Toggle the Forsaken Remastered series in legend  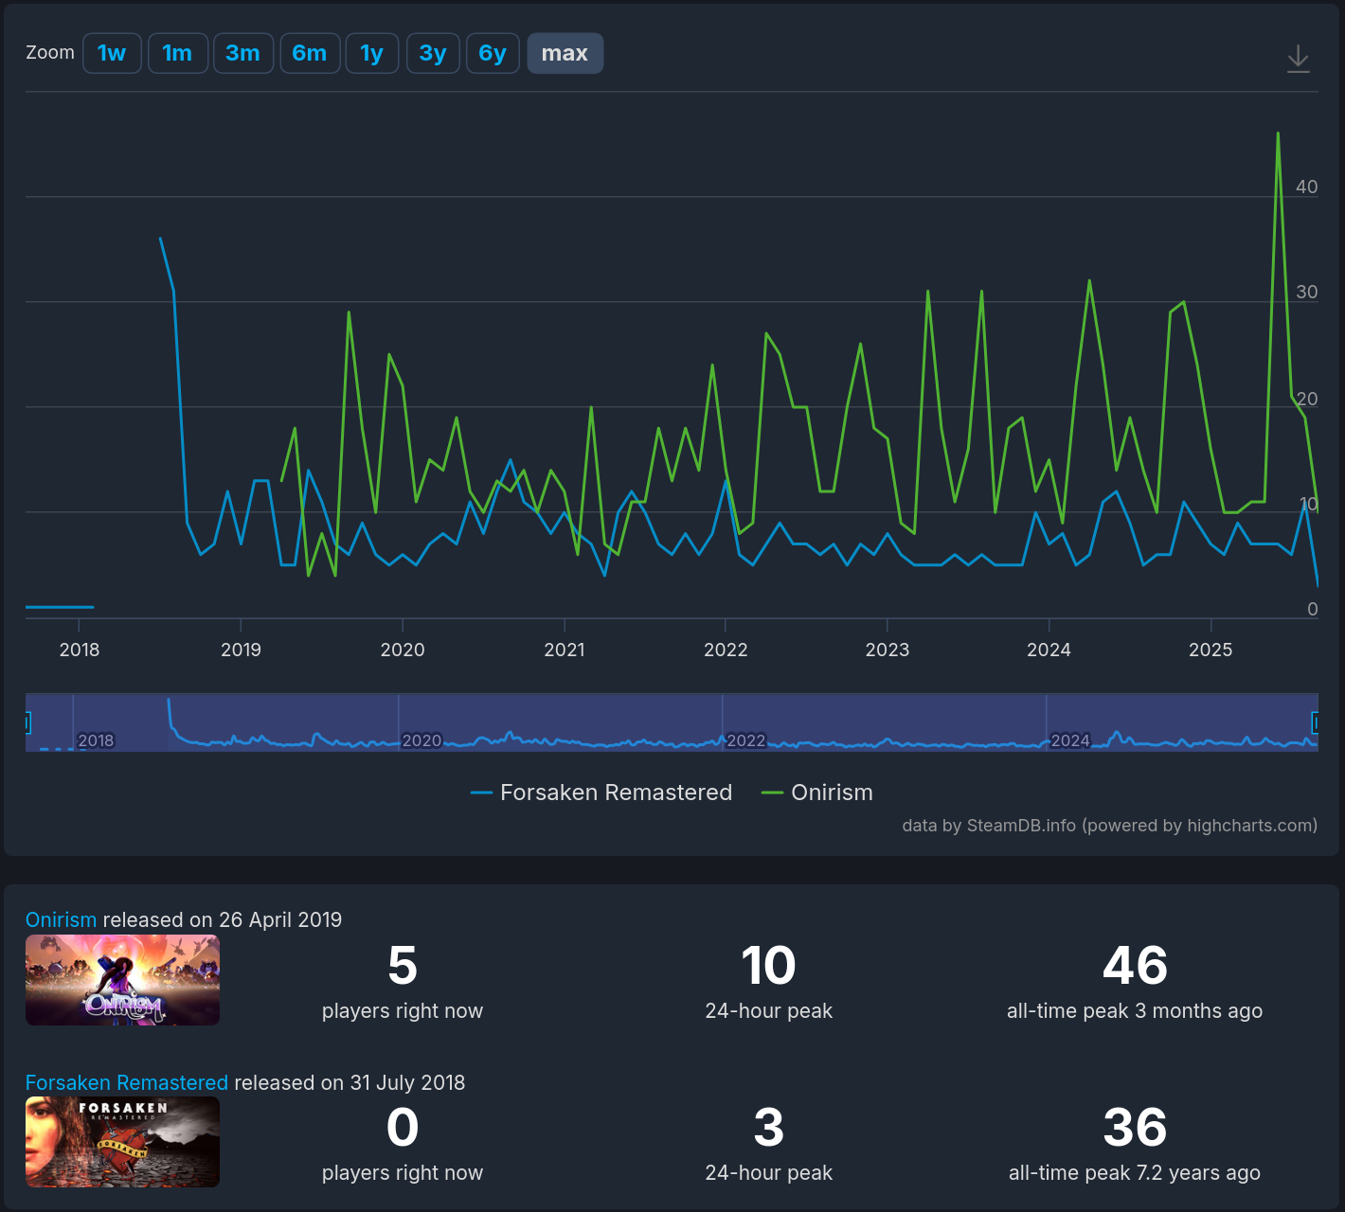[x=601, y=793]
